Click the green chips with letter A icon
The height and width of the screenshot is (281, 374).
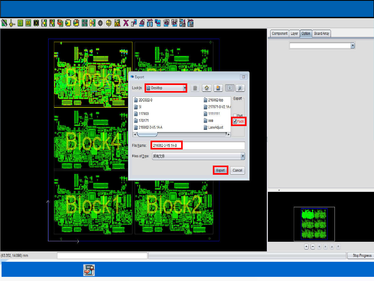pos(52,23)
